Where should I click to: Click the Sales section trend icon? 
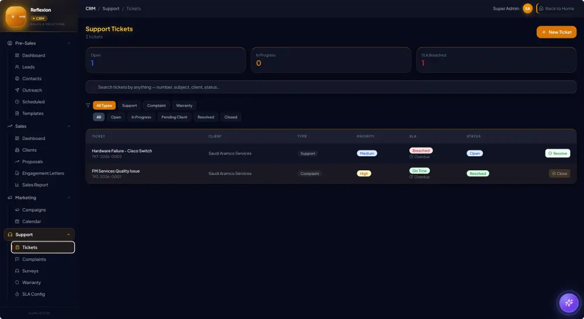tap(10, 126)
